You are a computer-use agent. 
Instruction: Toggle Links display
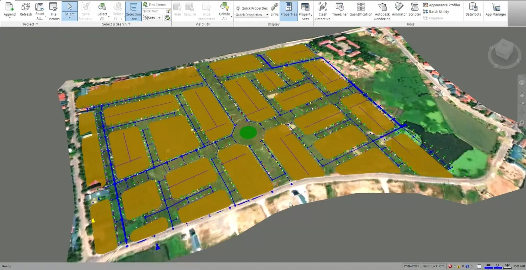pos(275,9)
